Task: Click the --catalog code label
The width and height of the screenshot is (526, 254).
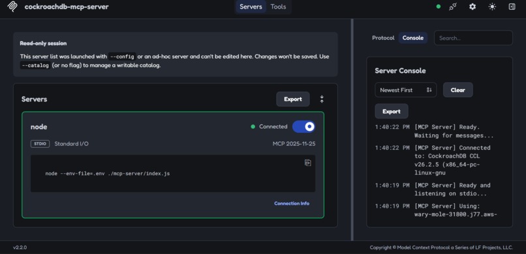Action: coord(35,66)
